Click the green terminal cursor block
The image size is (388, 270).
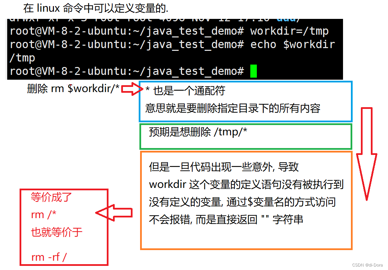coord(253,71)
